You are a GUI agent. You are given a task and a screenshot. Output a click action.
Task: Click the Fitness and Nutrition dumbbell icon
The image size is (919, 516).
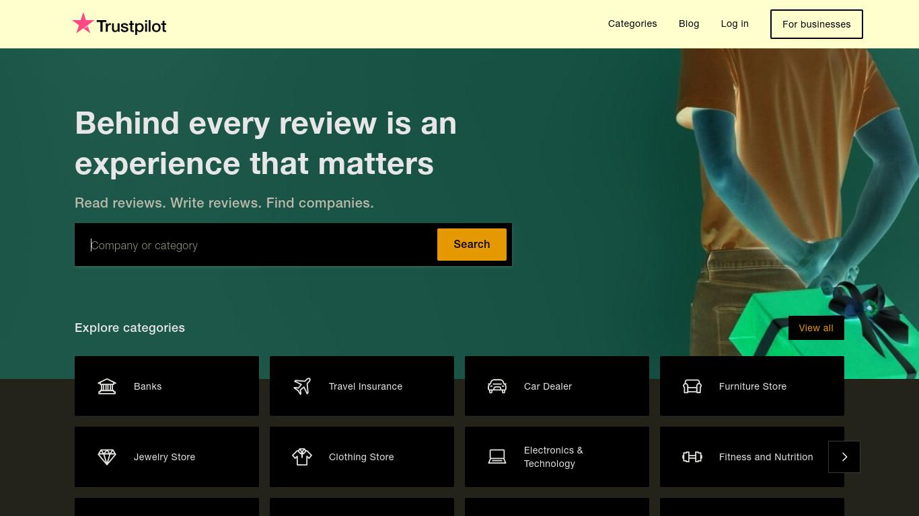click(x=692, y=457)
